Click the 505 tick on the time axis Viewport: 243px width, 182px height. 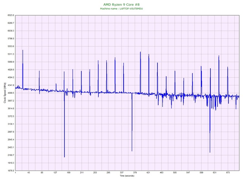(x=175, y=173)
